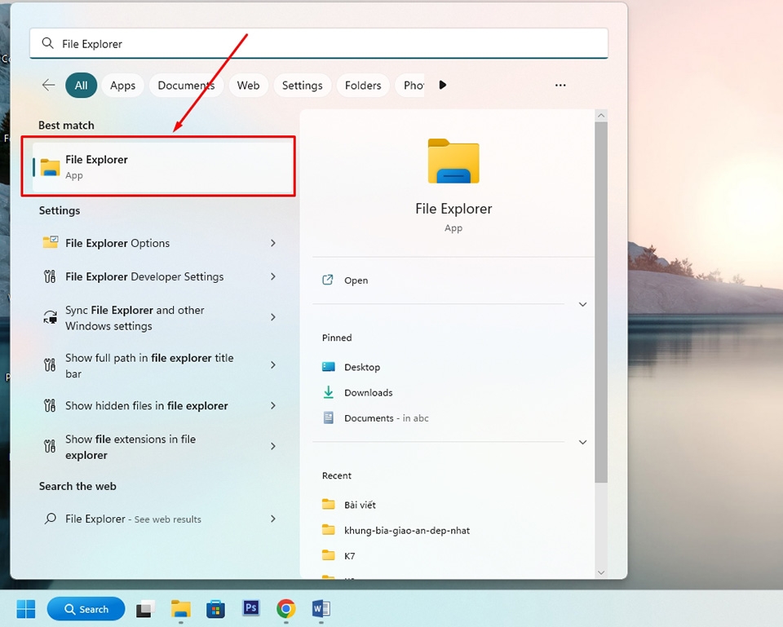Open Photoshop from the taskbar
Image resolution: width=783 pixels, height=627 pixels.
(x=250, y=608)
